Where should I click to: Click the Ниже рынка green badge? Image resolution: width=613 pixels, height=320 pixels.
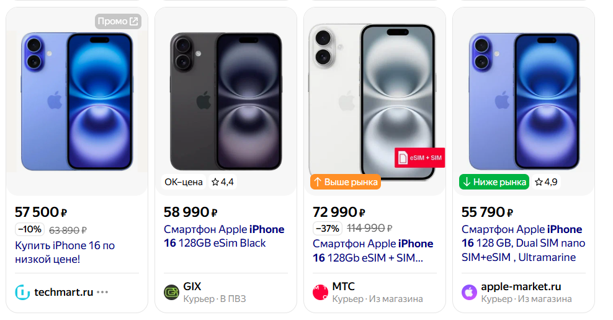[494, 182]
